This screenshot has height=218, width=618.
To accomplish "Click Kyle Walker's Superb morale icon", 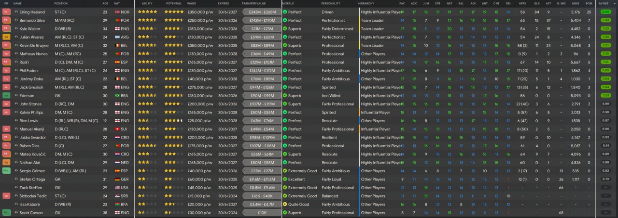I will click(x=285, y=28).
